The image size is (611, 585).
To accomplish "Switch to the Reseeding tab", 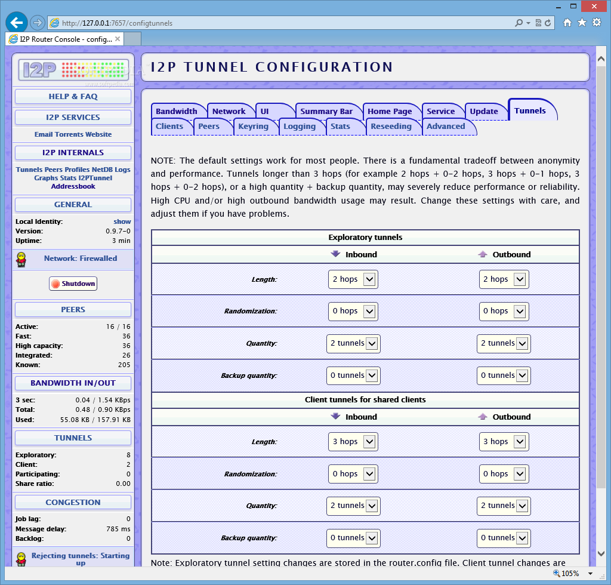I will tap(391, 127).
